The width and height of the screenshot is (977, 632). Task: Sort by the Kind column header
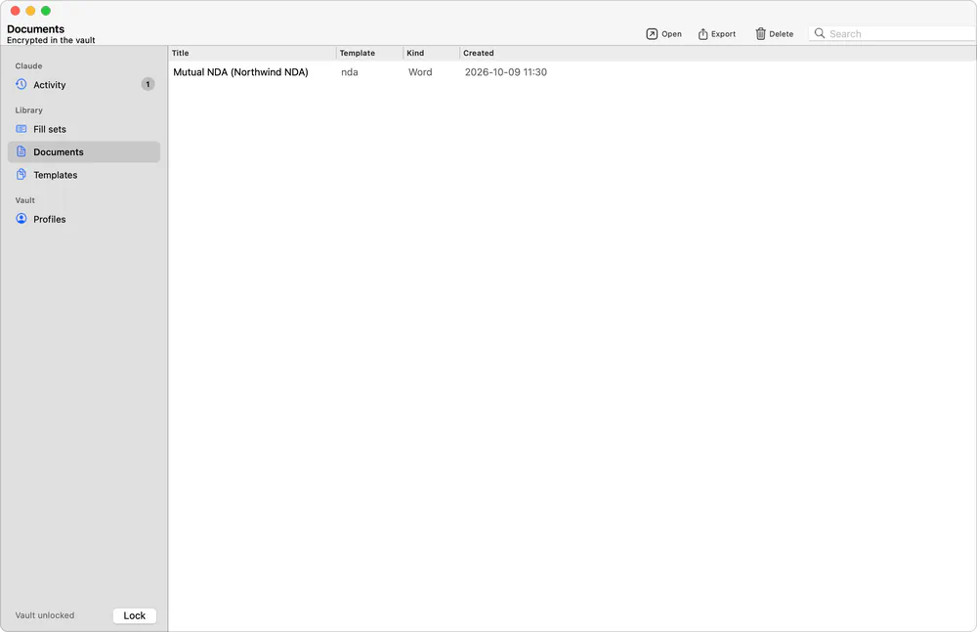click(431, 53)
